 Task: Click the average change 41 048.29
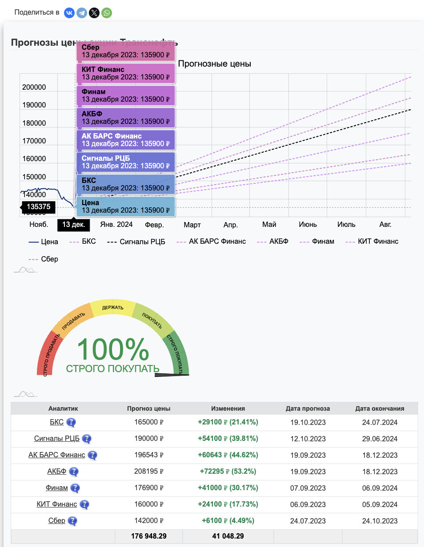point(228,536)
